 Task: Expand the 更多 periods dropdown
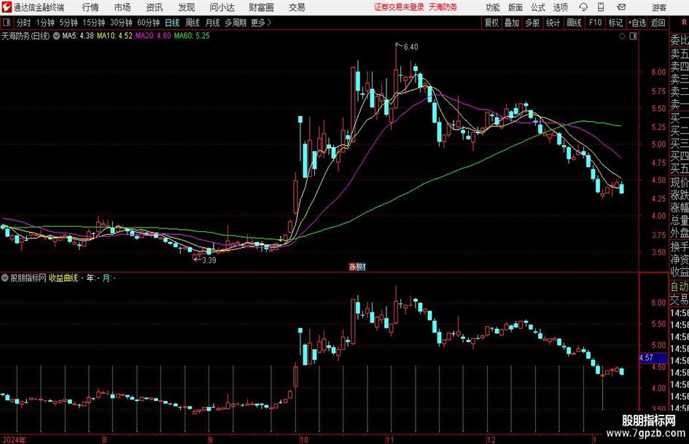261,23
